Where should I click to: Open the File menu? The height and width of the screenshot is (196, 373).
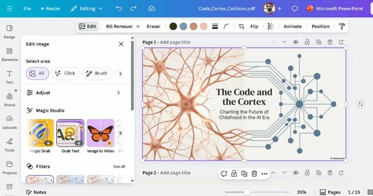[x=27, y=9]
